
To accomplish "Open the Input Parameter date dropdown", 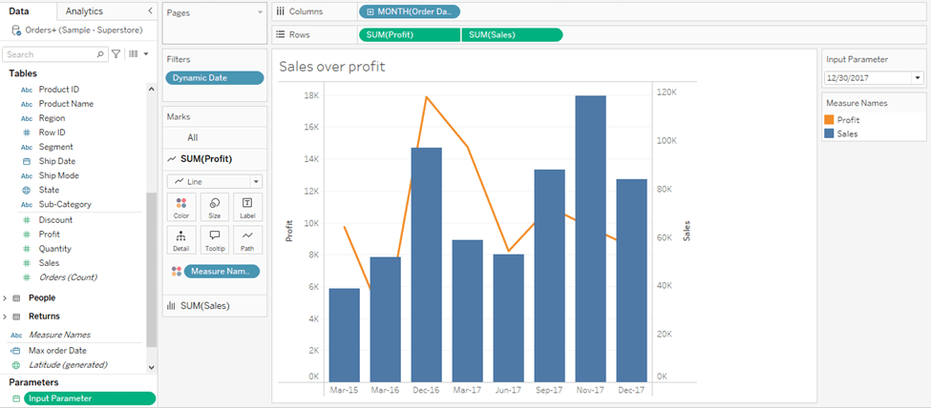I will pos(918,78).
